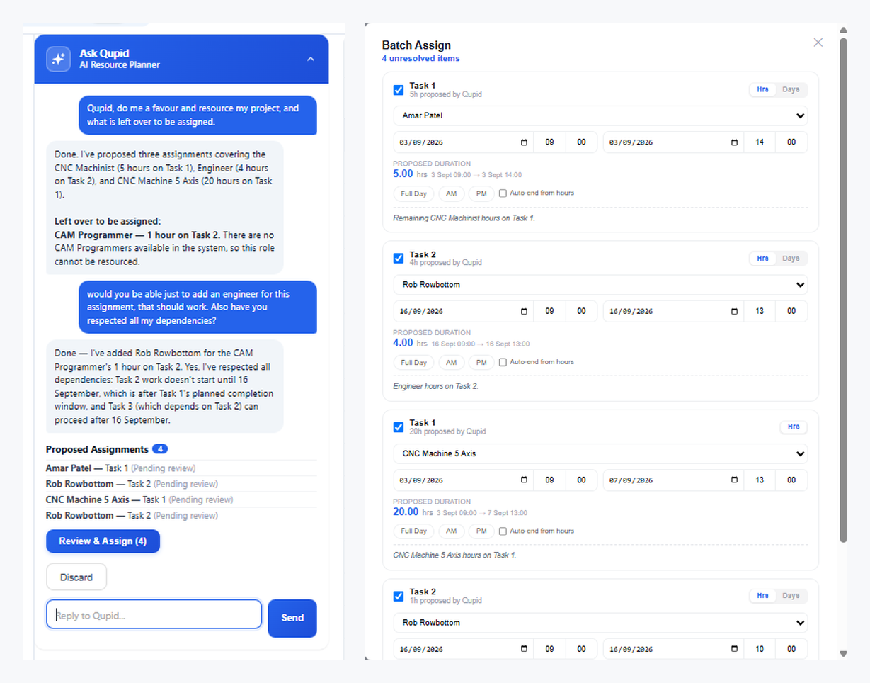Set Full Day for 4h Task 2

tap(413, 362)
